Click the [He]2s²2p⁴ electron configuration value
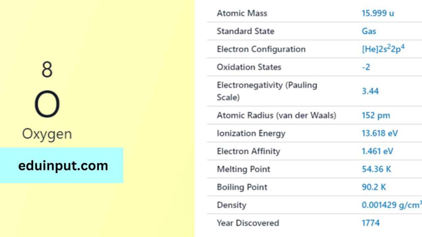422x237 pixels. point(383,49)
